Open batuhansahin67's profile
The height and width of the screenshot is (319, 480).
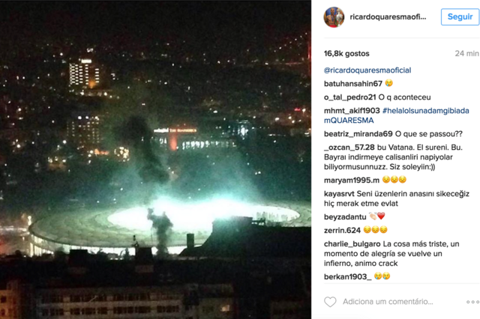point(353,84)
